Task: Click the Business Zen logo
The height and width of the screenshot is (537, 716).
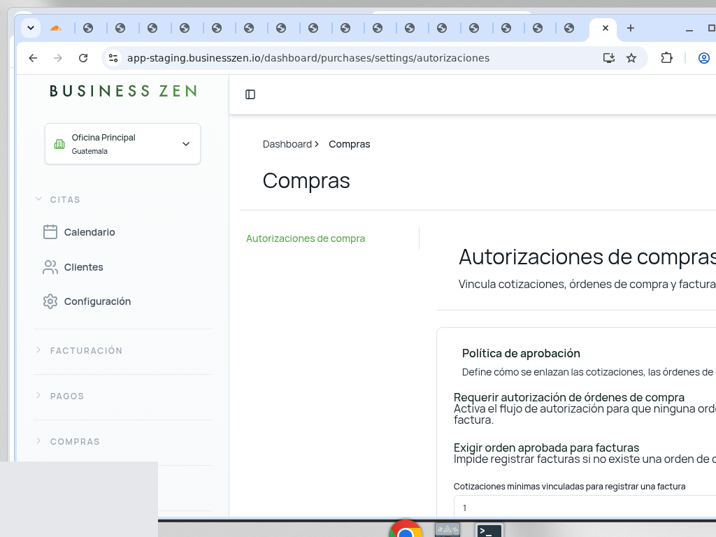Action: [123, 91]
